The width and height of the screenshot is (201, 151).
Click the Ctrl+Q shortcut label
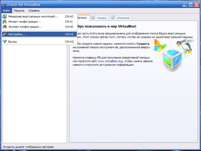pyautogui.click(x=69, y=42)
